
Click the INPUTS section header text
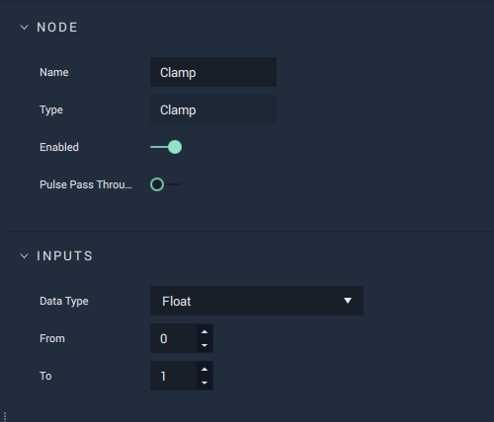point(65,256)
